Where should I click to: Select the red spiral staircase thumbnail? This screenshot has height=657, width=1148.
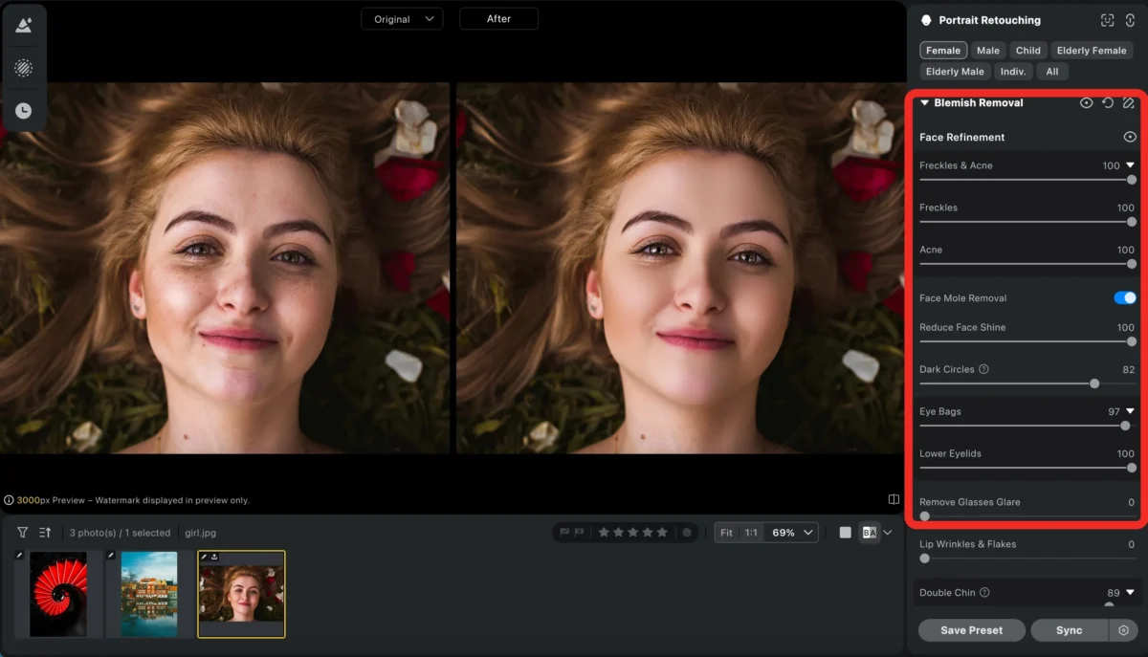[58, 594]
